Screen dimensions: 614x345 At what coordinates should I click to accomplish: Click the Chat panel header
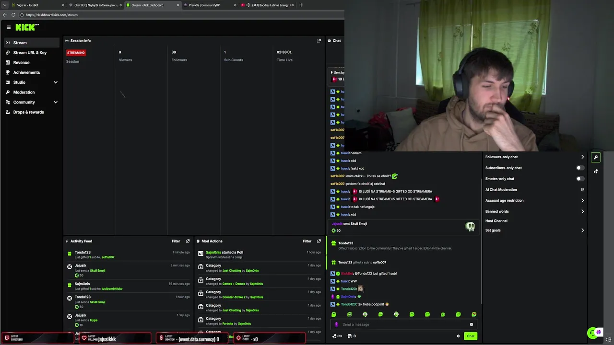coord(334,41)
